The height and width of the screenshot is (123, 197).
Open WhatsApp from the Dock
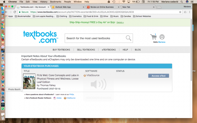tap(3, 109)
